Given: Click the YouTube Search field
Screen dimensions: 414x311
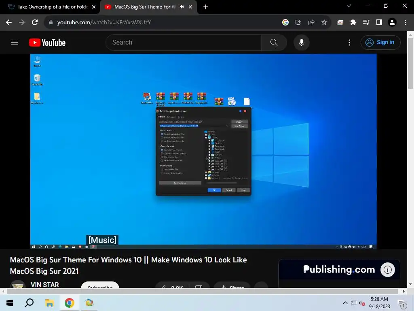Looking at the screenshot, I should pyautogui.click(x=184, y=42).
